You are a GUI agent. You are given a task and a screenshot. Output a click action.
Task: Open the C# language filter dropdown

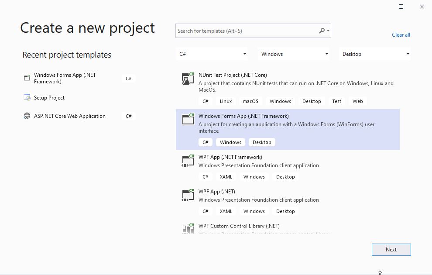point(212,54)
